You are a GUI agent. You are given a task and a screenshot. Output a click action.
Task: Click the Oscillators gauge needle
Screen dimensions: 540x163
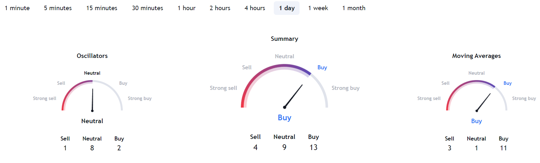[x=93, y=100]
